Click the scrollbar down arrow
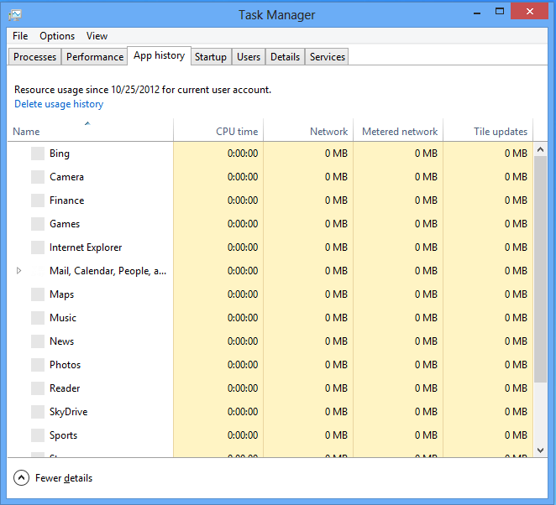 540,450
